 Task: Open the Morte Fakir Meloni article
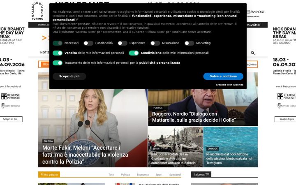(85, 155)
